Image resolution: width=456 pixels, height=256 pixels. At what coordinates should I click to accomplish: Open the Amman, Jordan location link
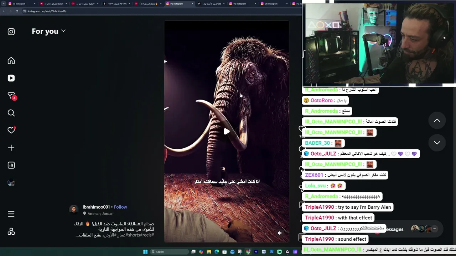[x=100, y=214]
